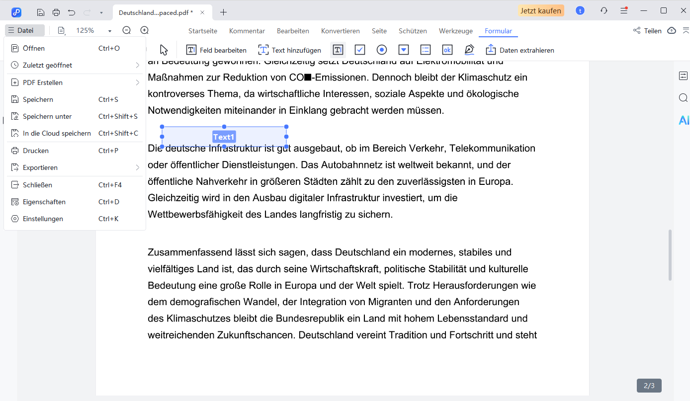Choose Speichern unter from the Datei menu

coord(47,116)
